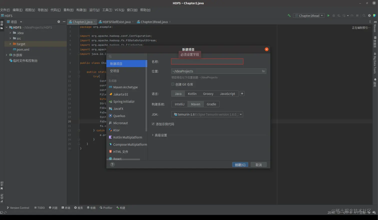Click the help question mark in dialog
This screenshot has height=220, width=378.
pyautogui.click(x=112, y=165)
